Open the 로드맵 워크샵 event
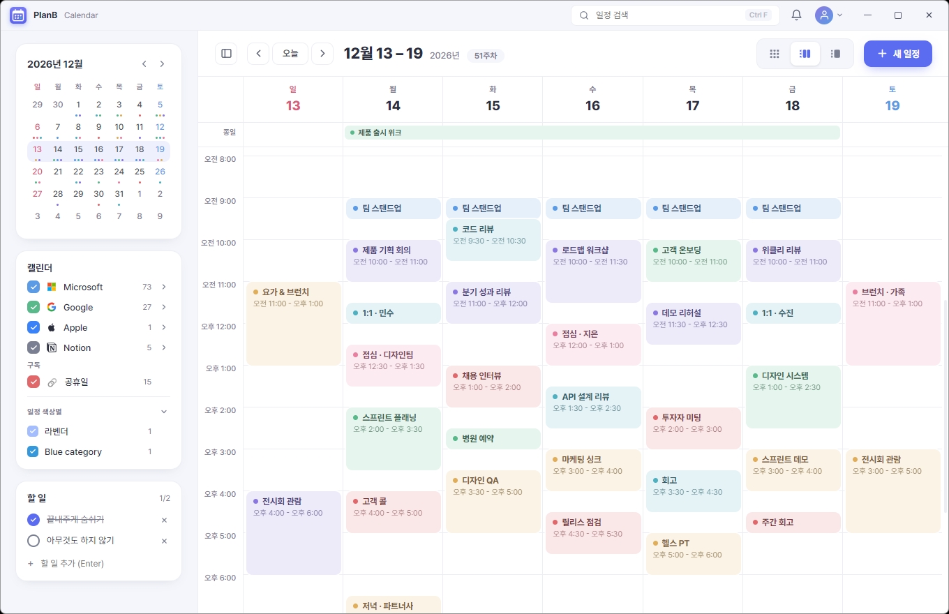Viewport: 949px width, 614px height. (x=592, y=271)
